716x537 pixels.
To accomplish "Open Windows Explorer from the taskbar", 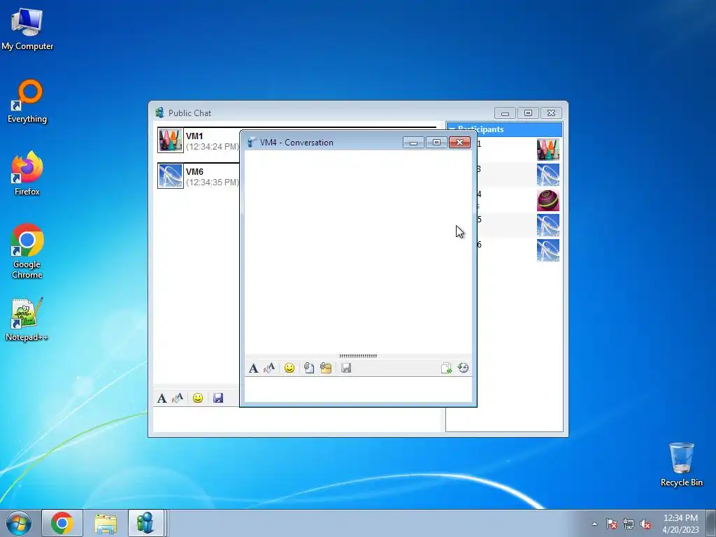I will pyautogui.click(x=106, y=523).
